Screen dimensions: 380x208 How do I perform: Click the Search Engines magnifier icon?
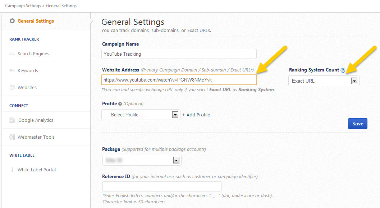pos(12,54)
